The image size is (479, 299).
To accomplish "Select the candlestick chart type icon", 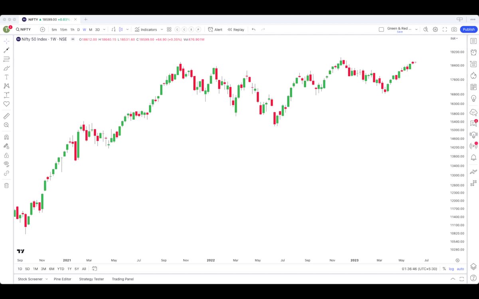I will point(121,30).
